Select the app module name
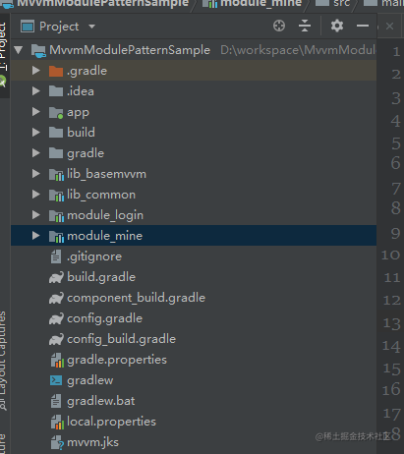Image resolution: width=404 pixels, height=454 pixels. pyautogui.click(x=78, y=113)
